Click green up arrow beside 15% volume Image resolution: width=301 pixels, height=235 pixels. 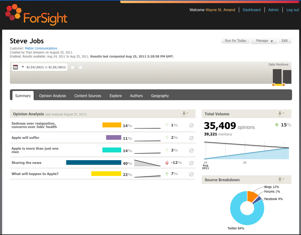pos(277,125)
